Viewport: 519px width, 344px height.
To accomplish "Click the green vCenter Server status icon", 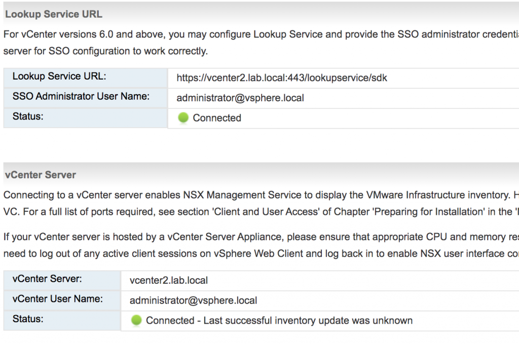I will point(136,320).
